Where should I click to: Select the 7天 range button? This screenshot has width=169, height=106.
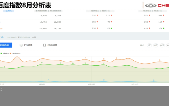pos(149,45)
